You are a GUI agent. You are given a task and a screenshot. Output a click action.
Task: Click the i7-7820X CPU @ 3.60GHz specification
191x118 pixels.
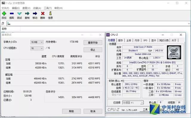pos(153,62)
